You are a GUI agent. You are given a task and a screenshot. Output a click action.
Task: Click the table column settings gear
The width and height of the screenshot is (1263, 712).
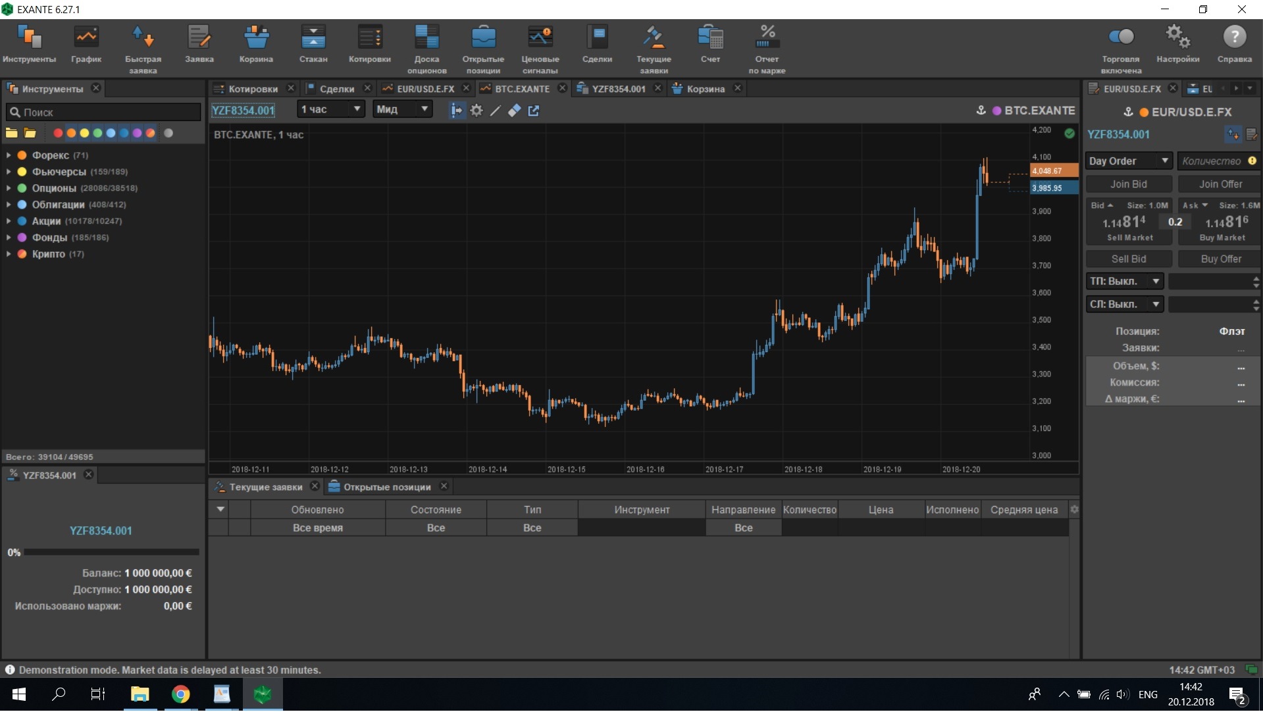tap(1074, 509)
